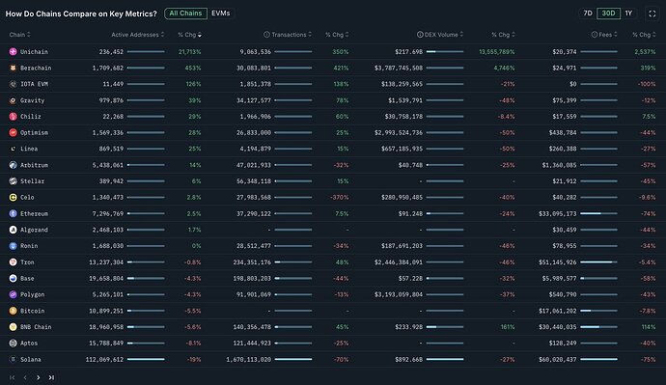This screenshot has height=385, width=666.
Task: Click the Bitcoin chain logo
Action: coord(14,311)
